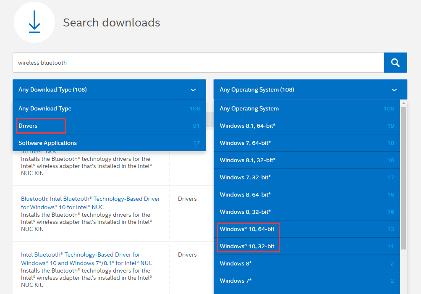Click the operating system list scroll up arrow
Screen dimensions: 421x294
pos(403,103)
